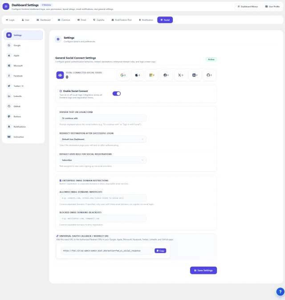Open the User Profile button

click(x=273, y=7)
